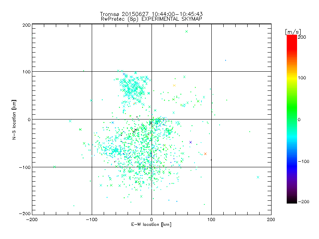Click the "N-S location [km]" axis label

[14, 120]
